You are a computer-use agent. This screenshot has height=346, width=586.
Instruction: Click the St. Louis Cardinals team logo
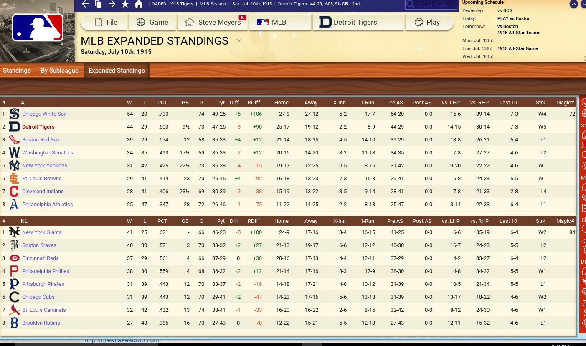tap(14, 310)
